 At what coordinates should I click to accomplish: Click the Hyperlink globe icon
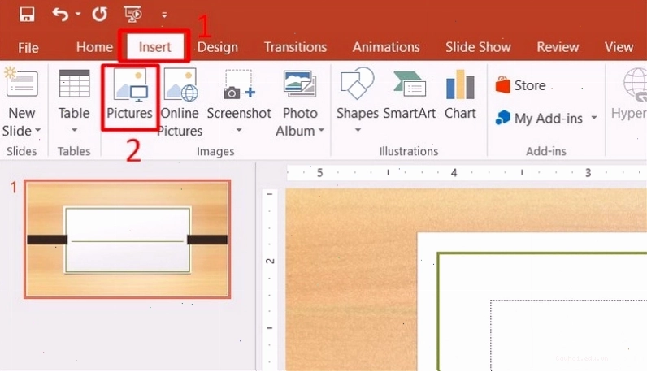point(635,84)
